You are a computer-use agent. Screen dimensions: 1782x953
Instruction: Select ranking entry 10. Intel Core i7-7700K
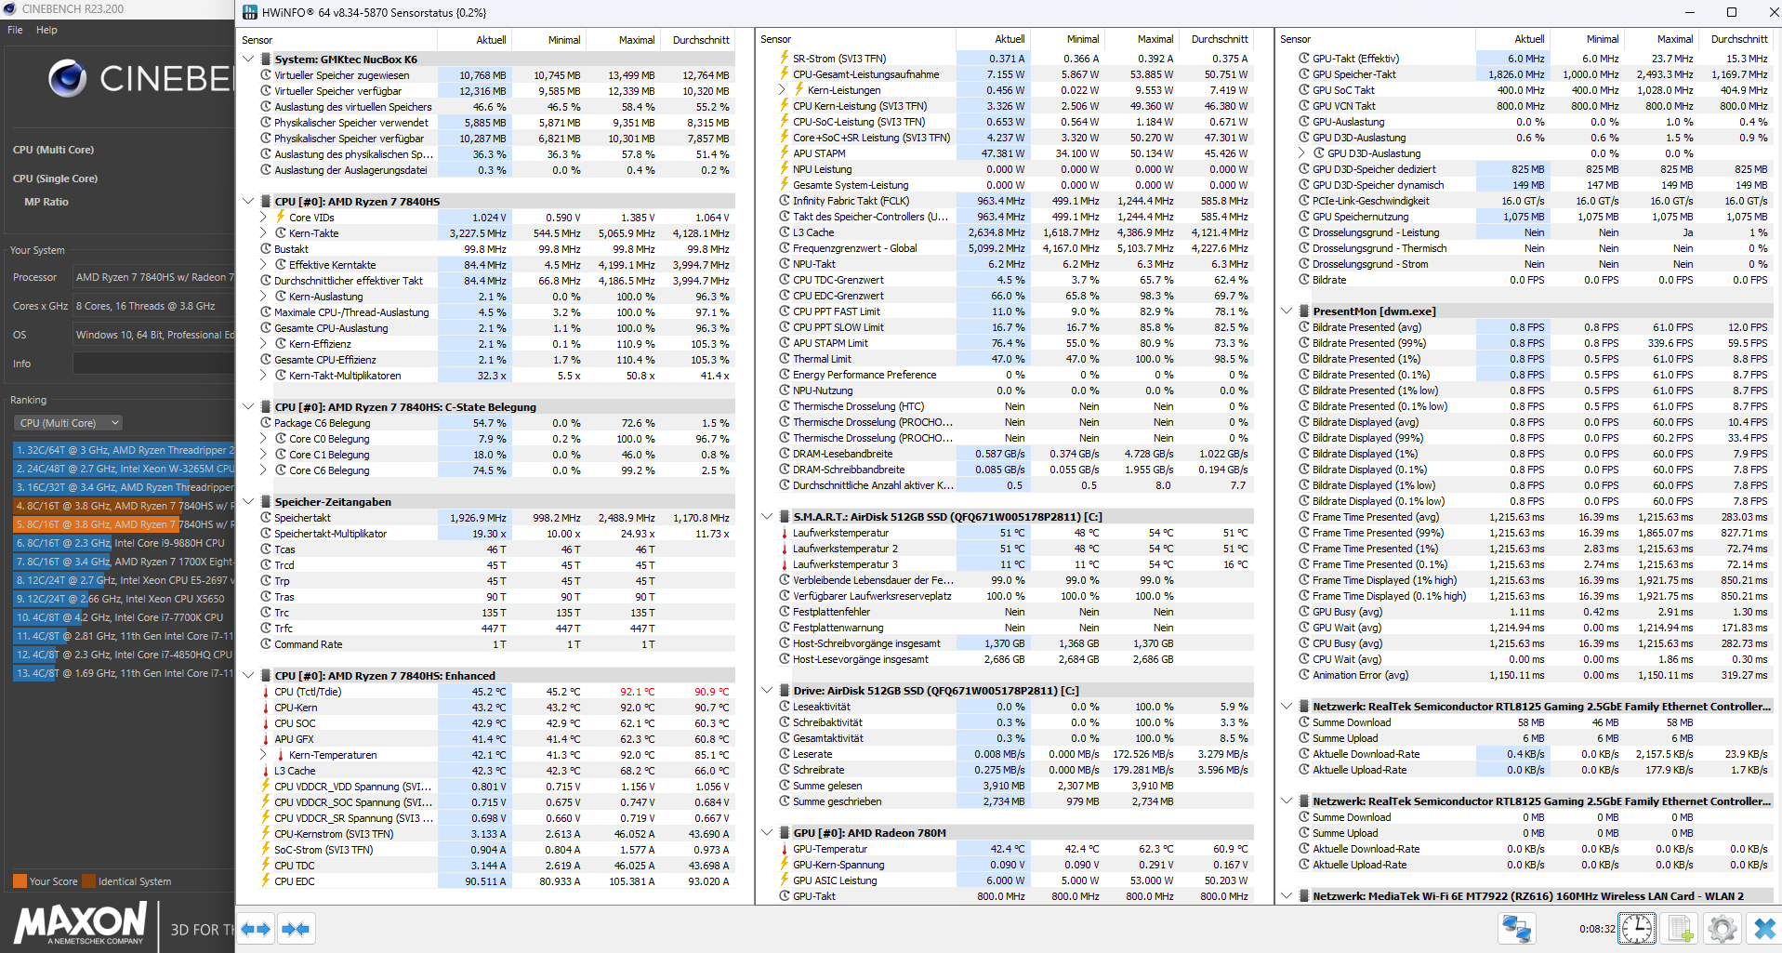tap(124, 617)
